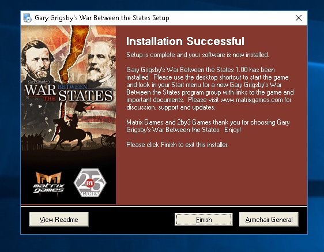Click the dark-bearded general's portrait

click(x=38, y=61)
